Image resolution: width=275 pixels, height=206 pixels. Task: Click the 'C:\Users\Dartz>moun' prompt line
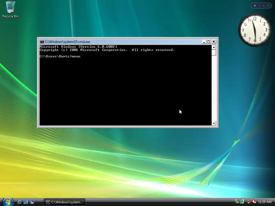click(60, 56)
